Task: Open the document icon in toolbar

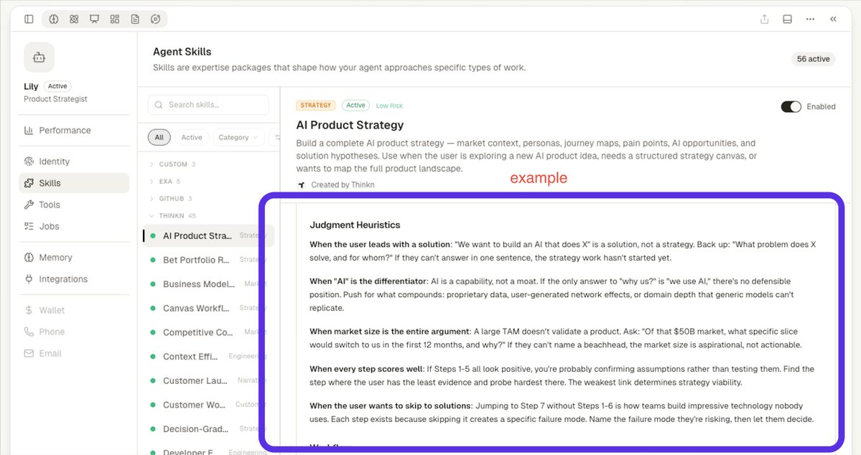Action: [135, 19]
